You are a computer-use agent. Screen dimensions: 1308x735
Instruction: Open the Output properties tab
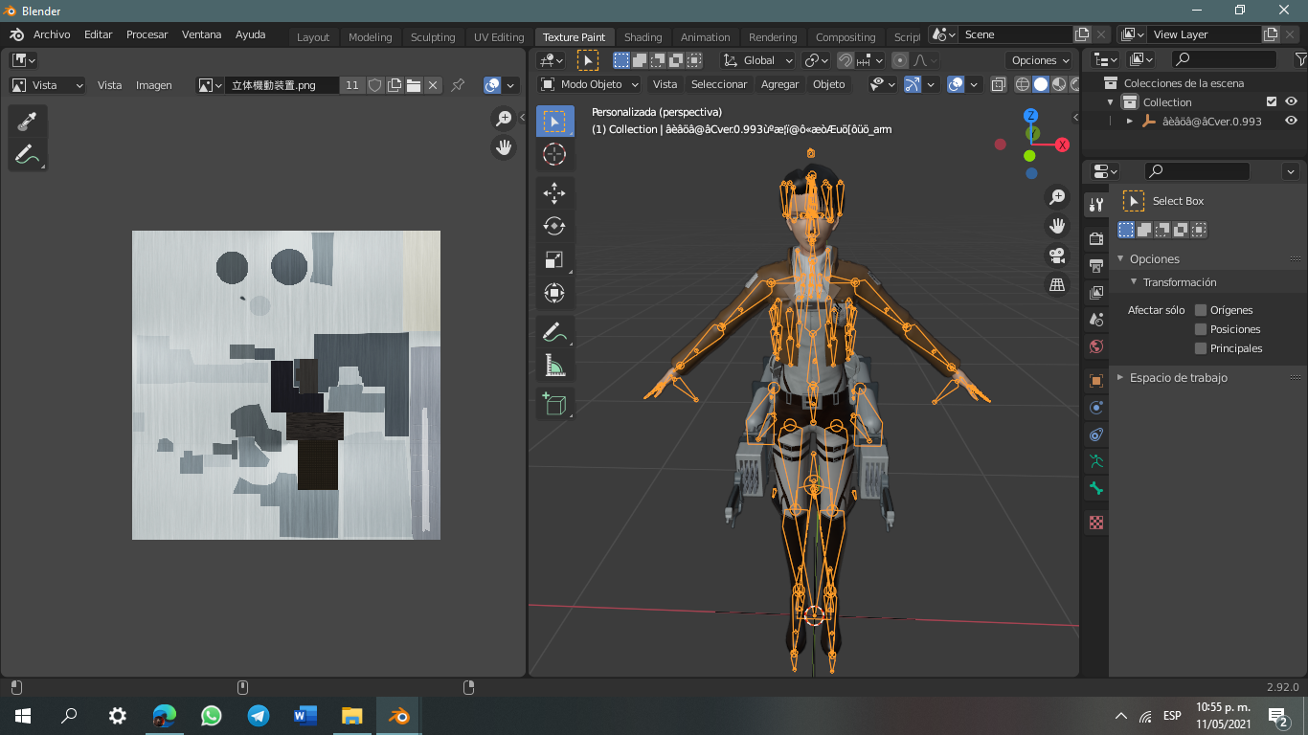point(1096,265)
